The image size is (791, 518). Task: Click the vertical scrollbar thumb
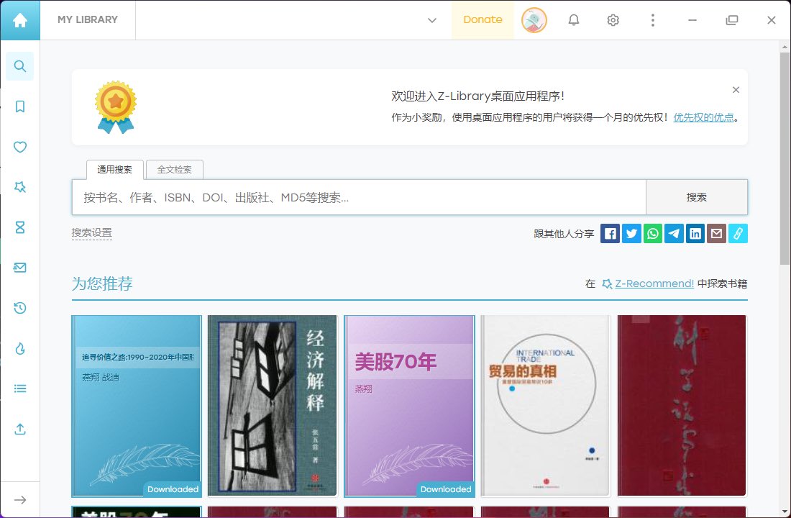785,158
